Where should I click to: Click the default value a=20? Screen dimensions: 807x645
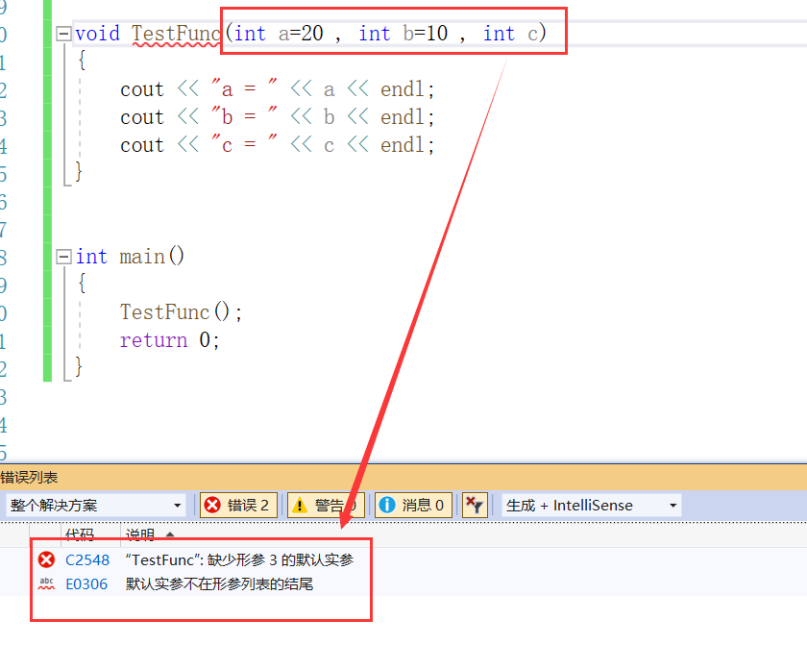[x=301, y=34]
